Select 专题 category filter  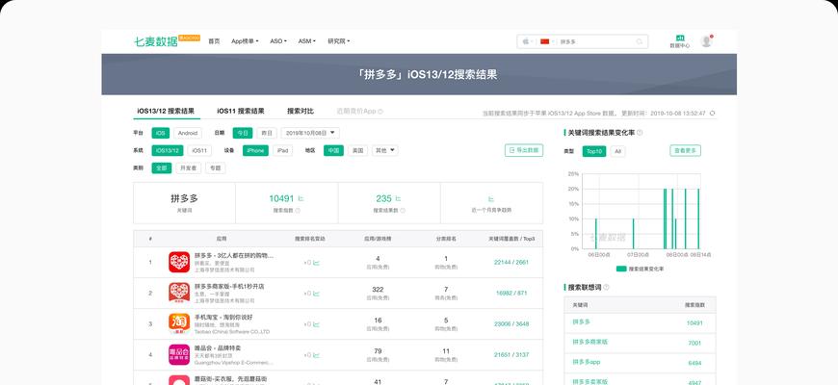pos(216,168)
